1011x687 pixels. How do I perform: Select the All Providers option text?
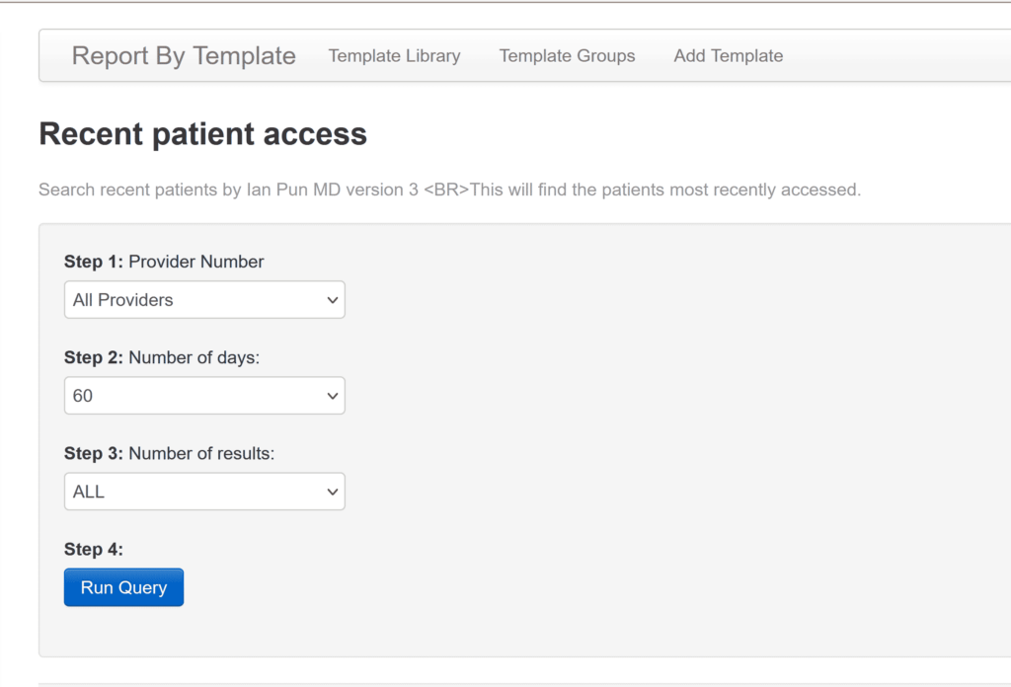coord(122,299)
